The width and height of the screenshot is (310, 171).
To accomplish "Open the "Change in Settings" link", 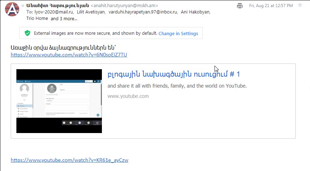I will [x=178, y=33].
